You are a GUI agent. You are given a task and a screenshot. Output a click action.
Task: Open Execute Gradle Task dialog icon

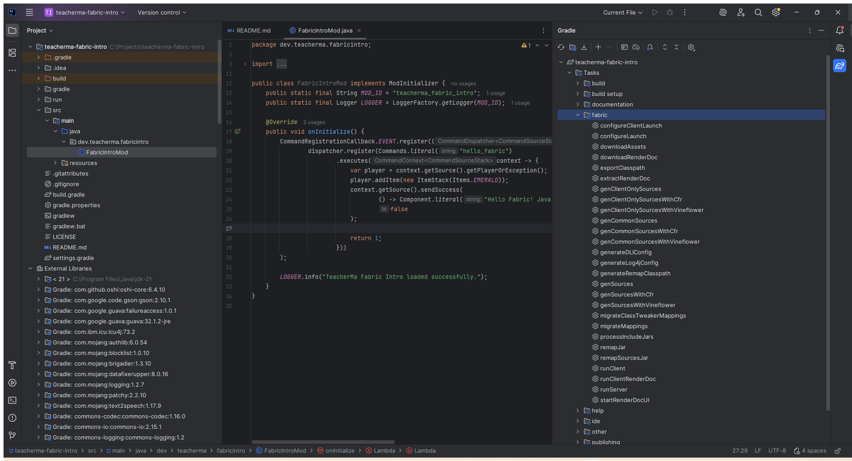pyautogui.click(x=624, y=47)
